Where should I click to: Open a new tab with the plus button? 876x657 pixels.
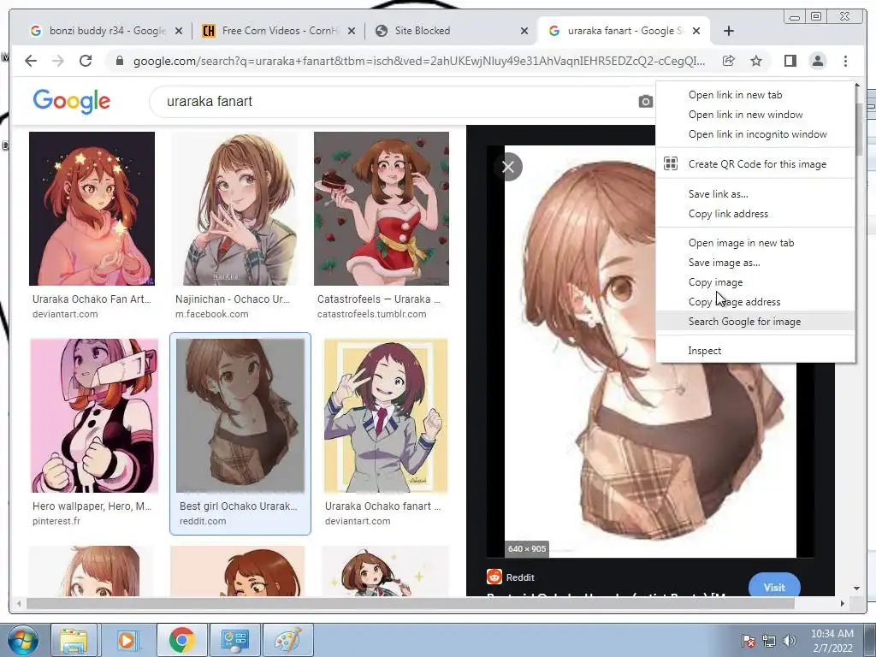[729, 31]
